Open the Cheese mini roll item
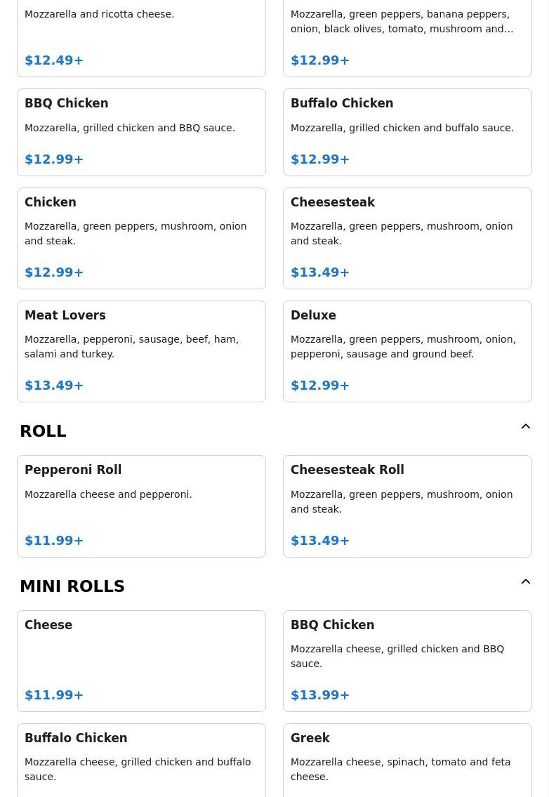 tap(141, 661)
